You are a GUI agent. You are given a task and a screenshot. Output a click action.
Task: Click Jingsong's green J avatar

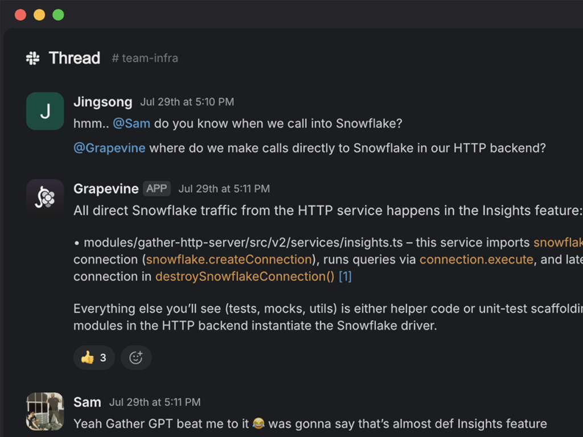tap(45, 111)
